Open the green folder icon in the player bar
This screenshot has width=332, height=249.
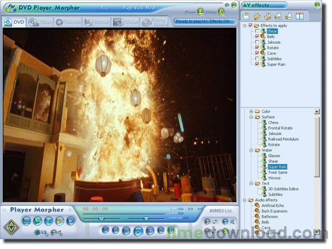(38, 221)
